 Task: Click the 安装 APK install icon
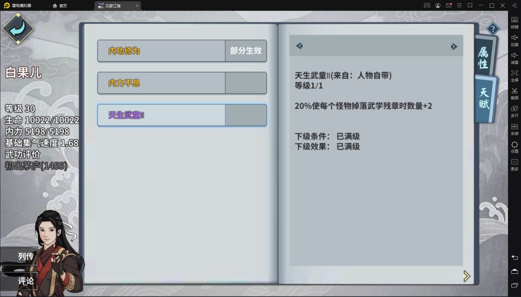[x=514, y=129]
